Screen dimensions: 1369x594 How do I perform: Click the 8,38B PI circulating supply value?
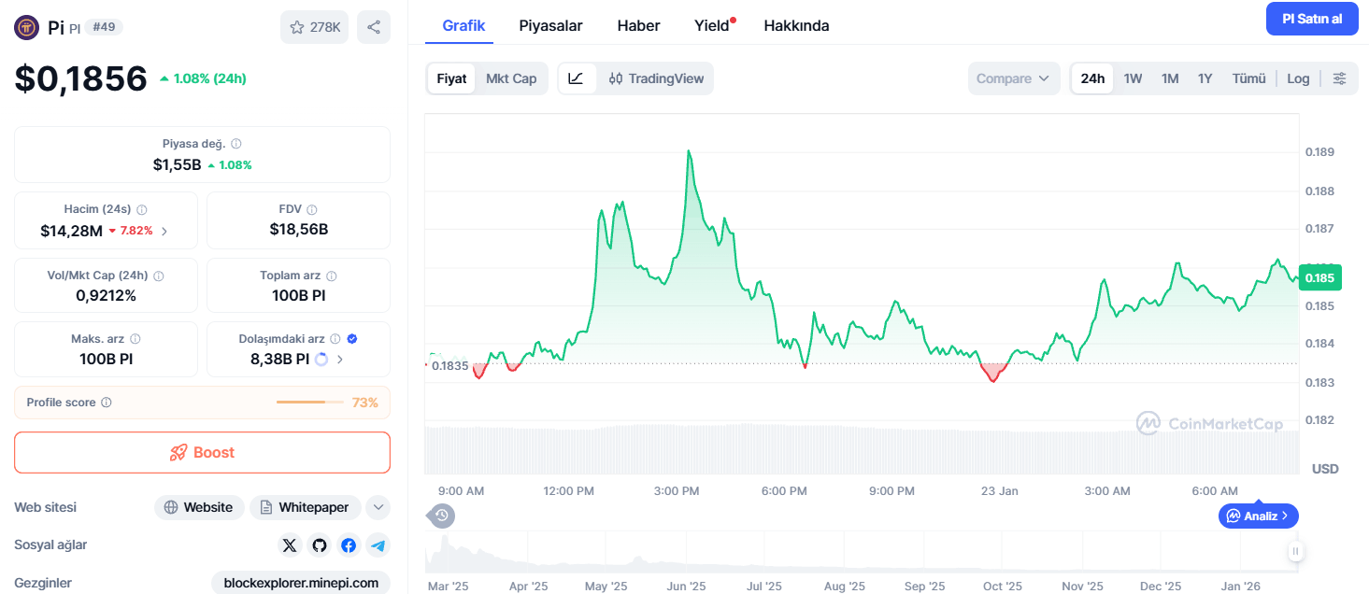279,359
